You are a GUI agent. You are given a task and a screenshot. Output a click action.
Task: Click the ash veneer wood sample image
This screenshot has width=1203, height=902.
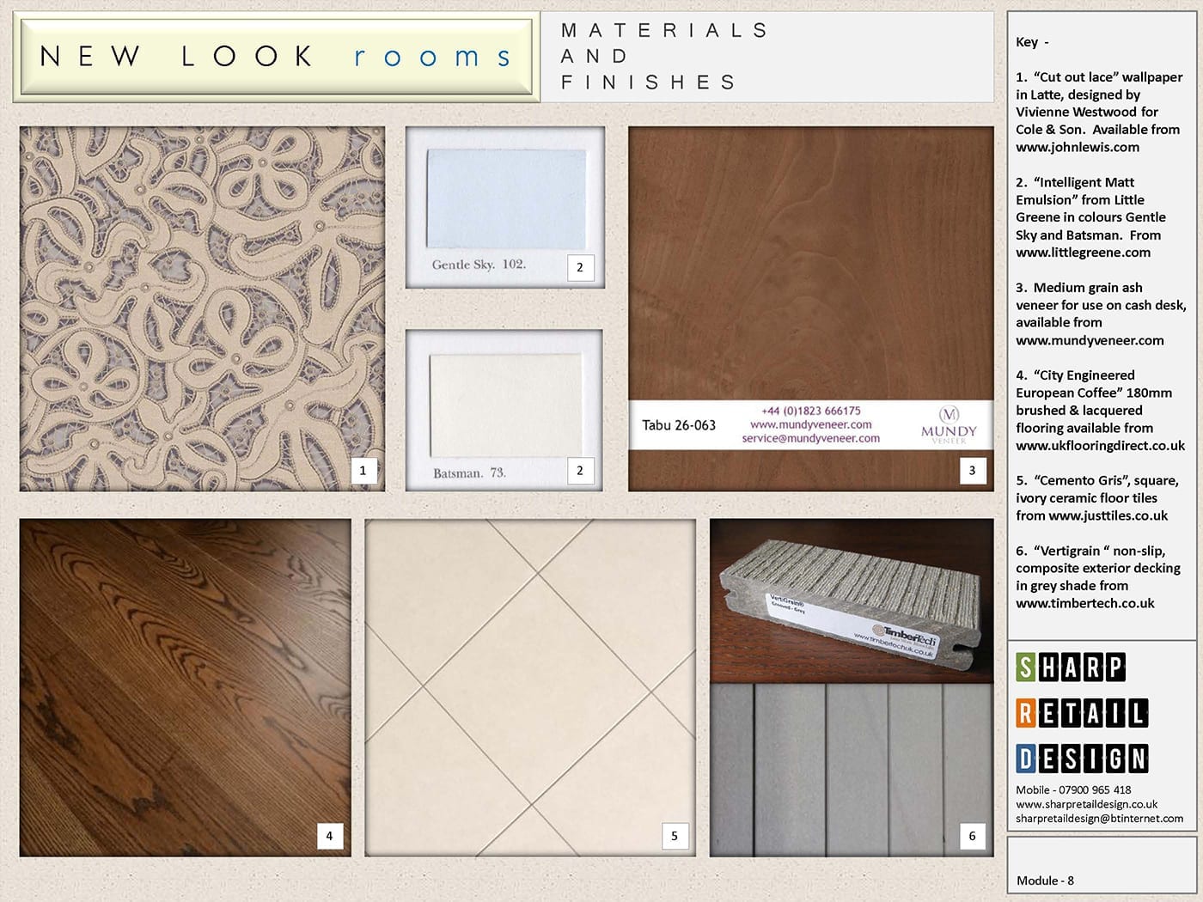810,309
